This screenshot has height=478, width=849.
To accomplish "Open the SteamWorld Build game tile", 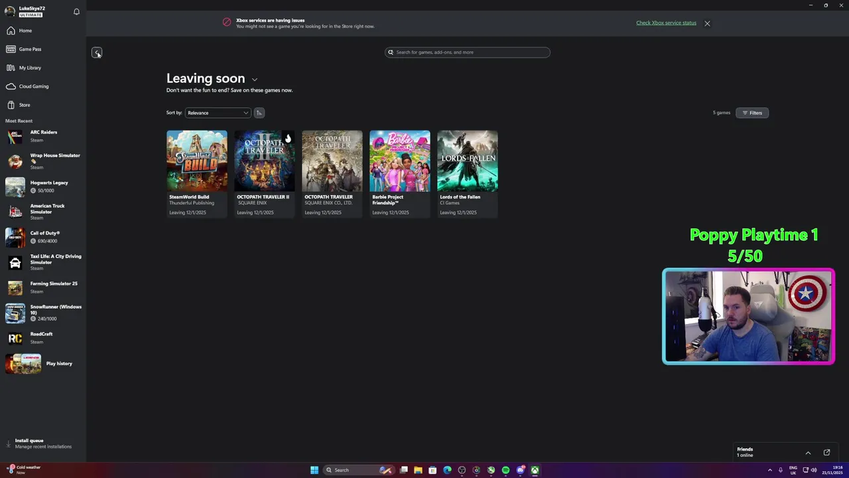I will [196, 174].
